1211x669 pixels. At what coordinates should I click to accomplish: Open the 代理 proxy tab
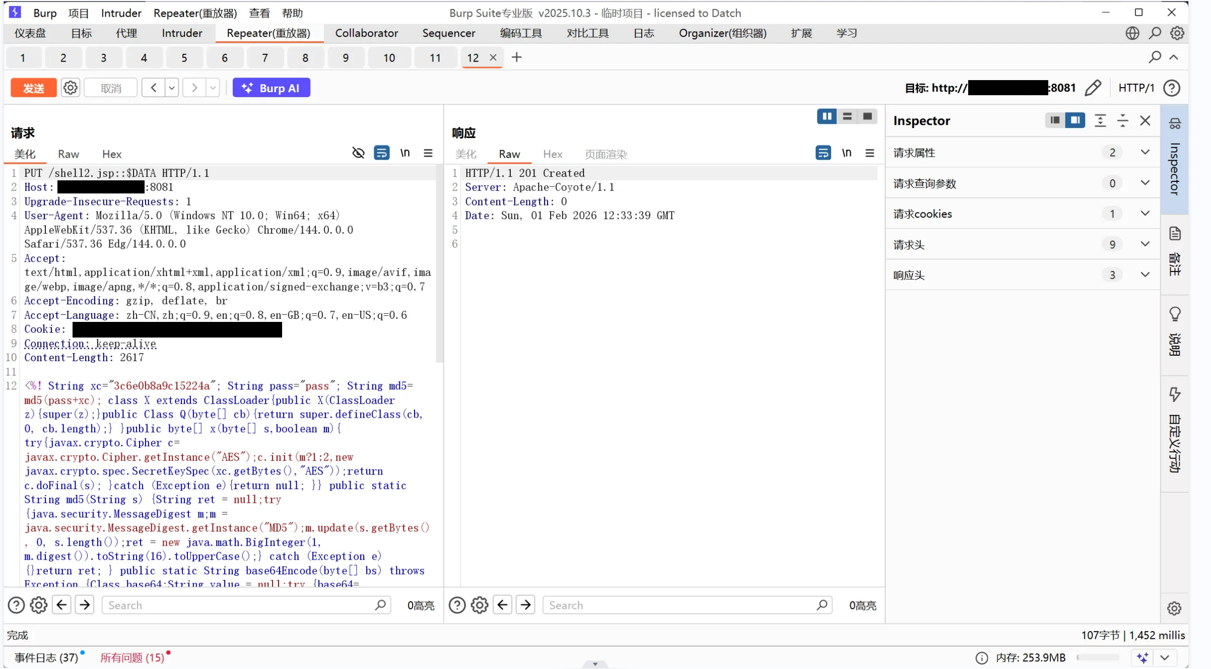pyautogui.click(x=126, y=33)
